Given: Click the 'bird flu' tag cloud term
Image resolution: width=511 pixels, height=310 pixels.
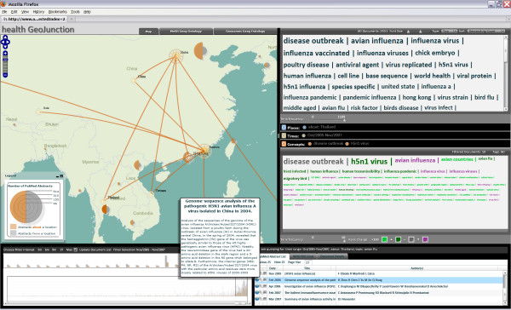Looking at the screenshot, I should tap(485, 97).
